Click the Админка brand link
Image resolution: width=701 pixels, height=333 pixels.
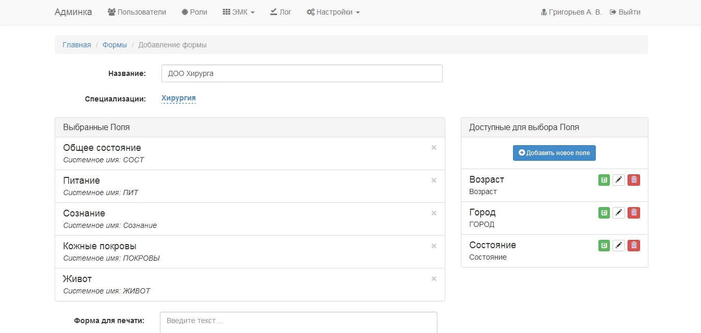coord(73,12)
